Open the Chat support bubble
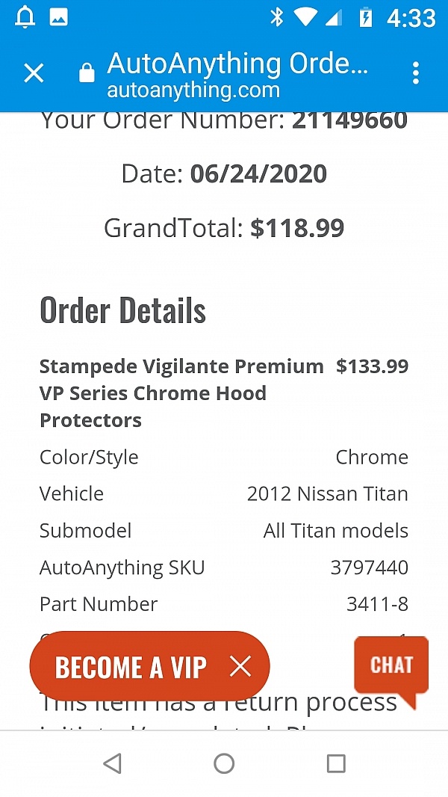Viewport: 448px width, 797px height. click(x=391, y=665)
